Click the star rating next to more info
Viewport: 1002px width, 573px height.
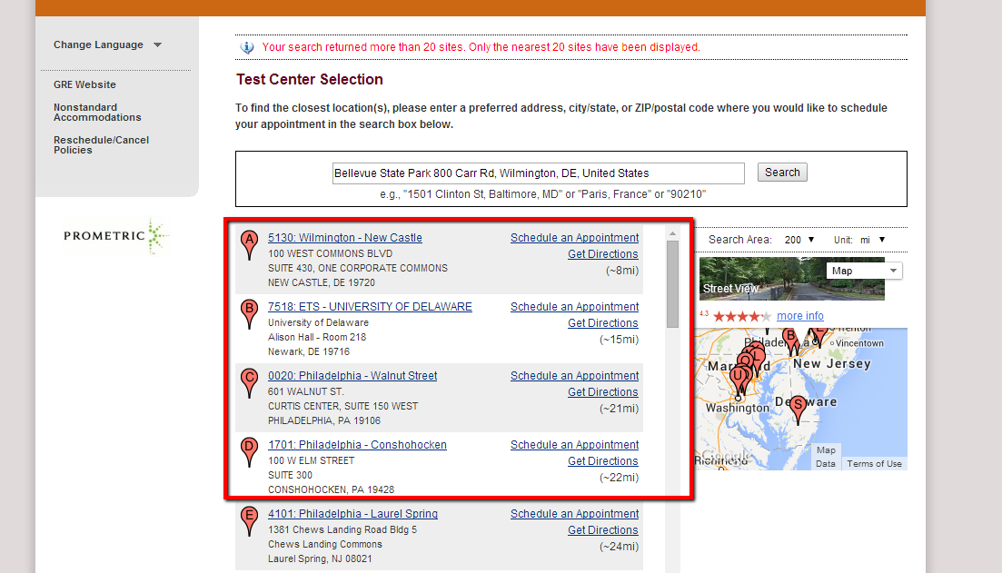742,316
